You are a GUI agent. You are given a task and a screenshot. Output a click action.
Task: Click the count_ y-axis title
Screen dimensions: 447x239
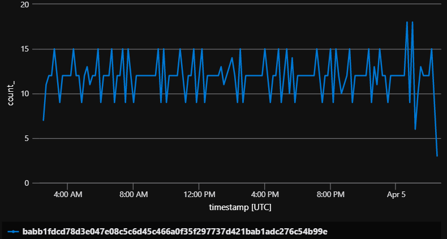10,94
